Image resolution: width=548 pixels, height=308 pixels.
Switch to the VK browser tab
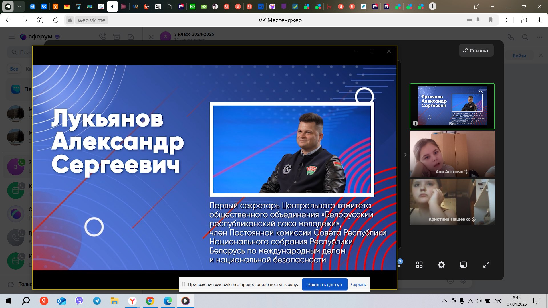pyautogui.click(x=44, y=6)
